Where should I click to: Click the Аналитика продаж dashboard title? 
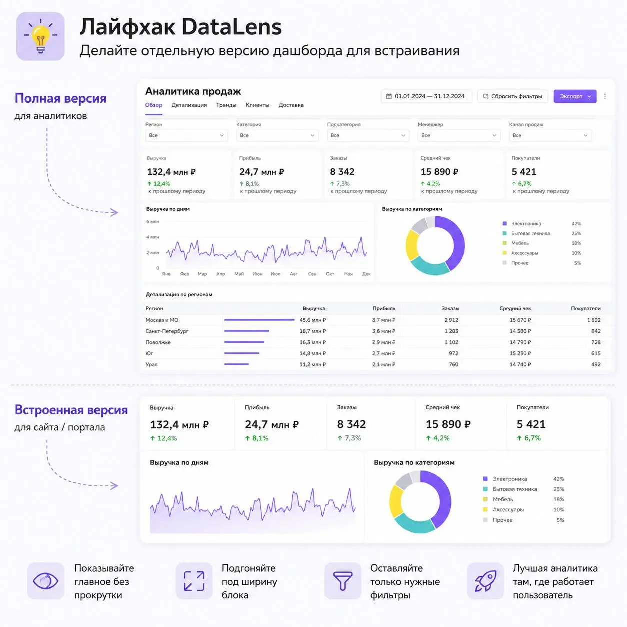(193, 91)
